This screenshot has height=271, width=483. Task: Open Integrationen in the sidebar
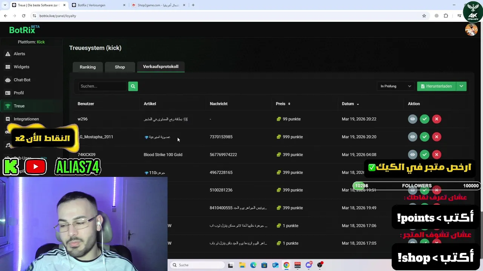[x=26, y=119]
